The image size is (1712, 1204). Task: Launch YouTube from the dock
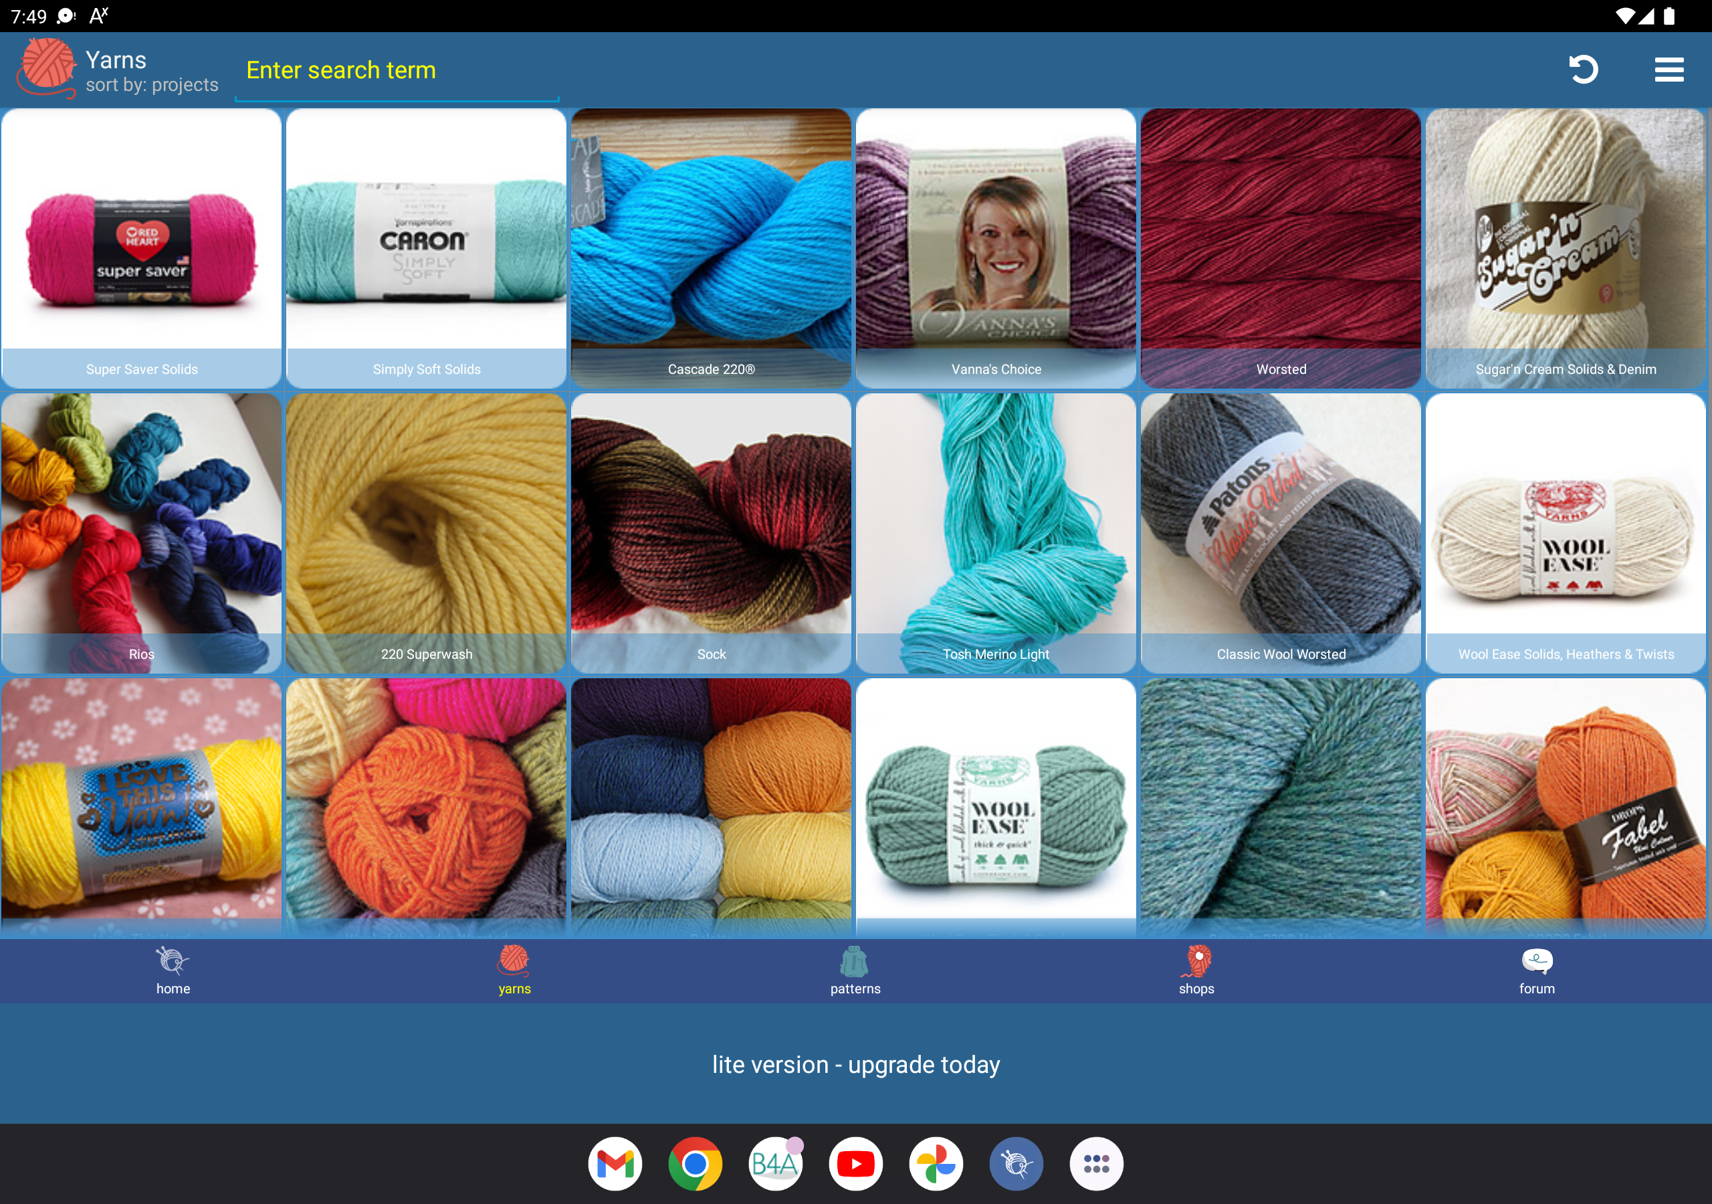[856, 1164]
